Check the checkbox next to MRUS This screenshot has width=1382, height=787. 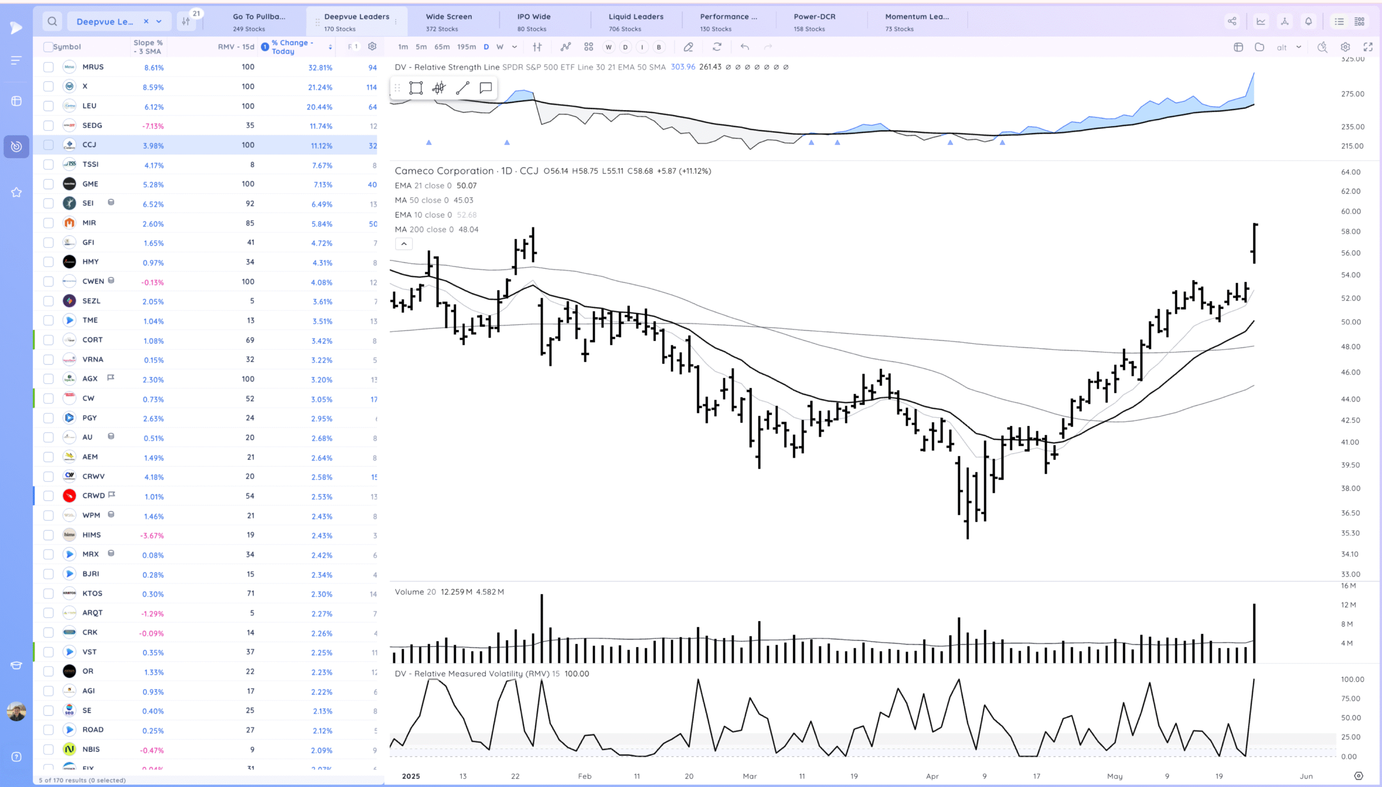click(48, 66)
